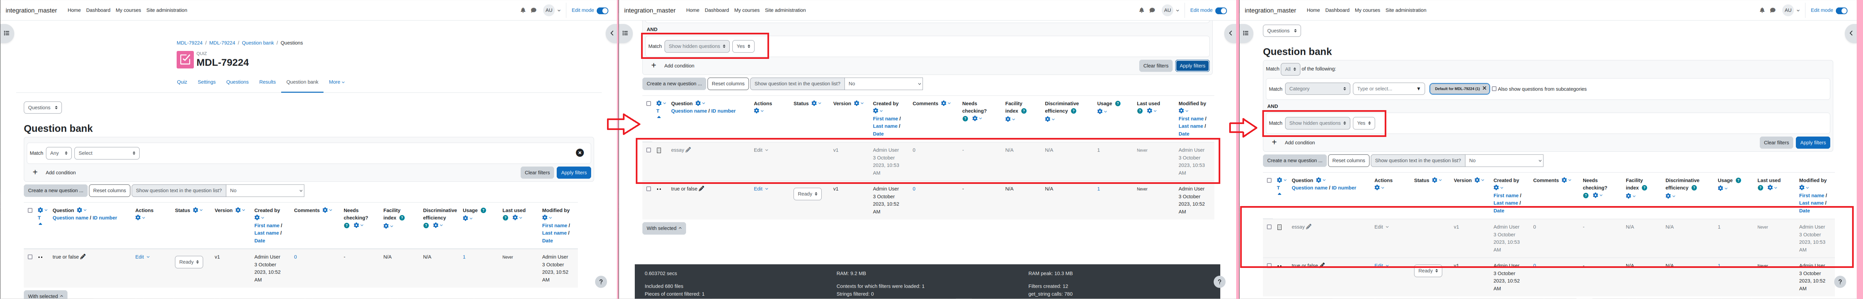1863x299 pixels.
Task: Tick essay row checkbox in right screenshot
Action: click(1269, 227)
